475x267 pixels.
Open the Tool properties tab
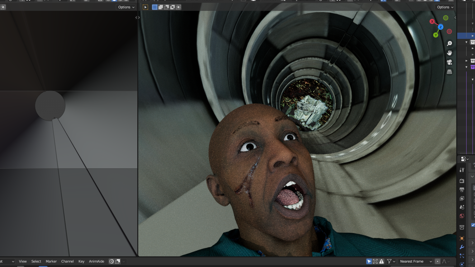[462, 170]
